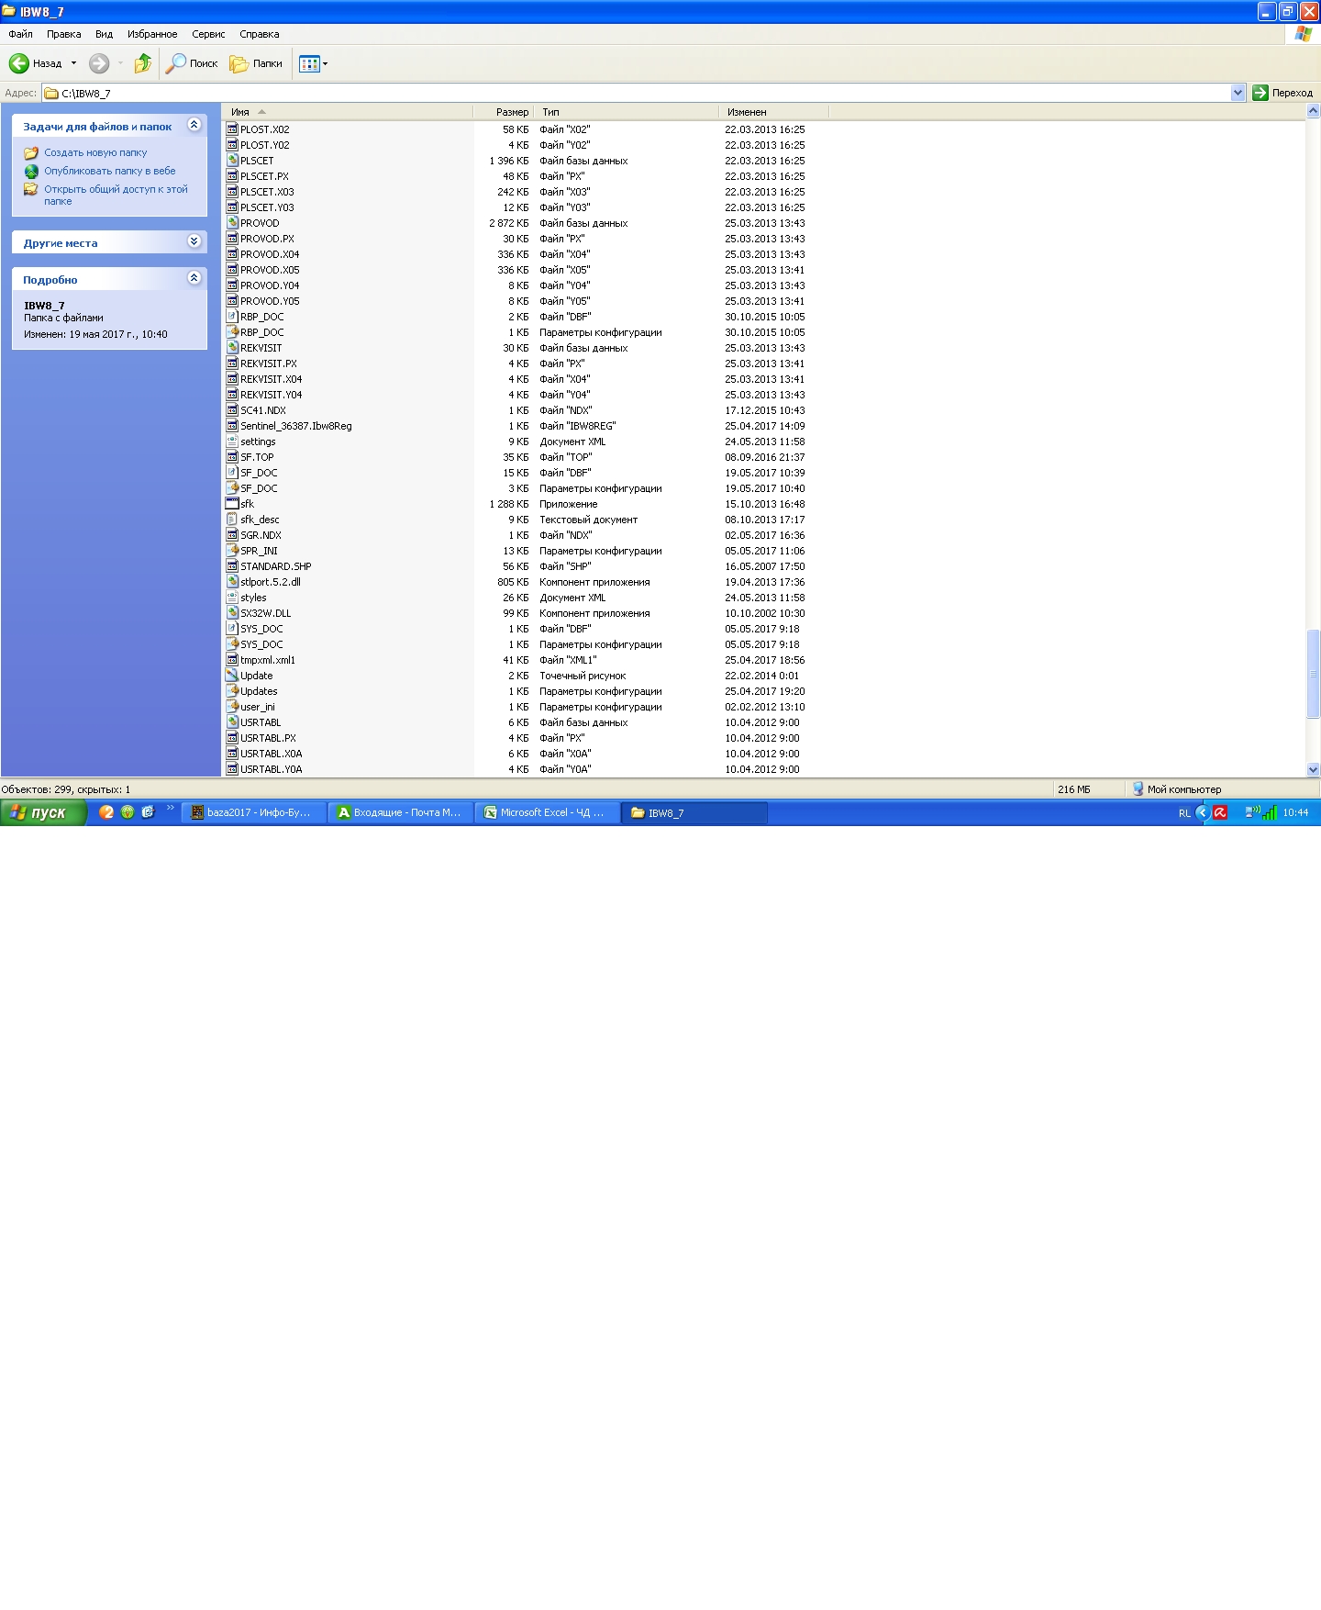1321x1610 pixels.
Task: Select file Sentinel_36387.Ibw8Reg
Action: (295, 426)
